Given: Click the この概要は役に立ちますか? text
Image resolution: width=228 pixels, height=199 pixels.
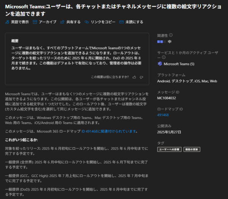Looking at the screenshot, I should click(x=110, y=77).
